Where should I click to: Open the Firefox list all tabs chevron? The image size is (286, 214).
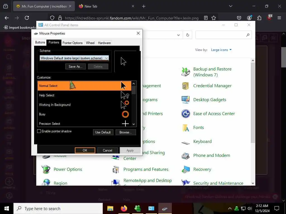tap(230, 6)
